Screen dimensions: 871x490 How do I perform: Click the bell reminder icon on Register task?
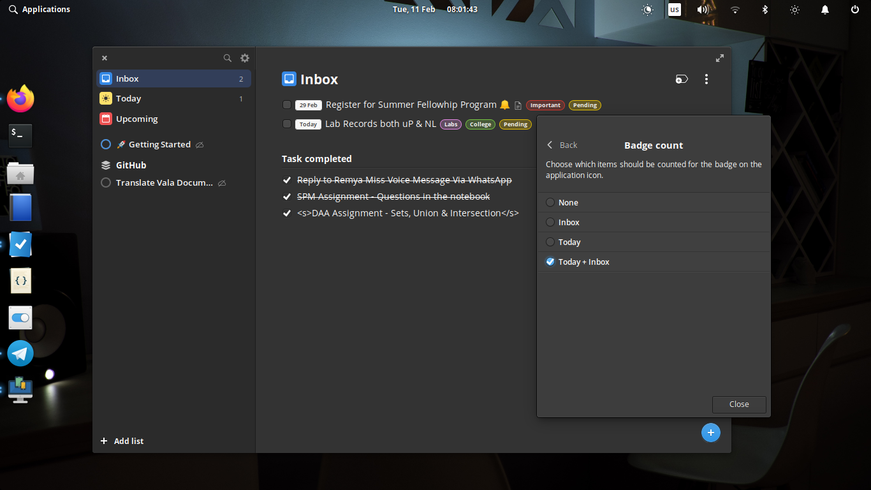click(505, 105)
